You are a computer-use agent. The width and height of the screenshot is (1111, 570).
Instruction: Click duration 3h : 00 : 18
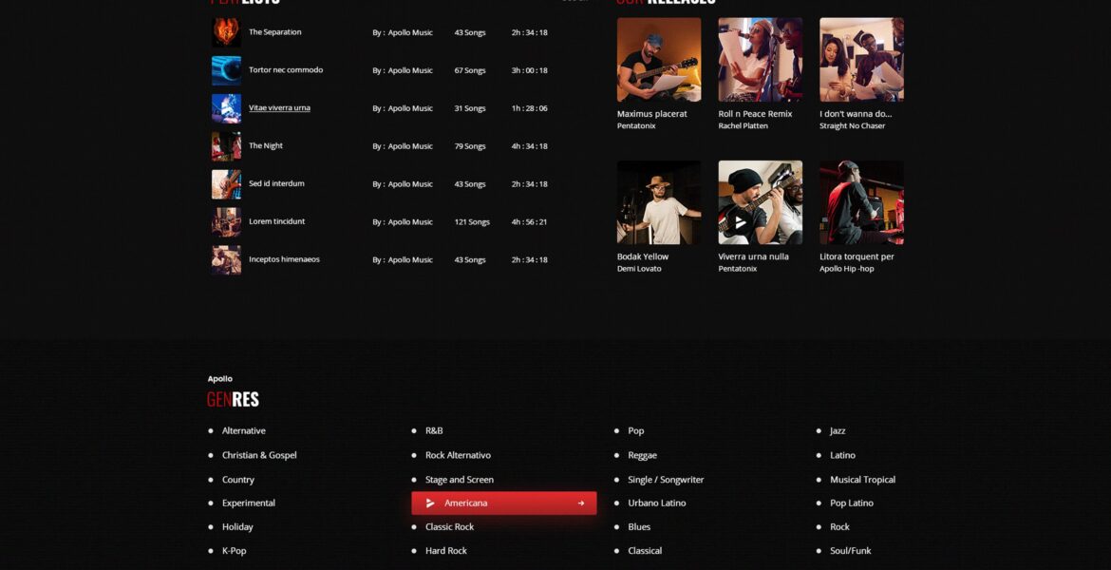529,70
